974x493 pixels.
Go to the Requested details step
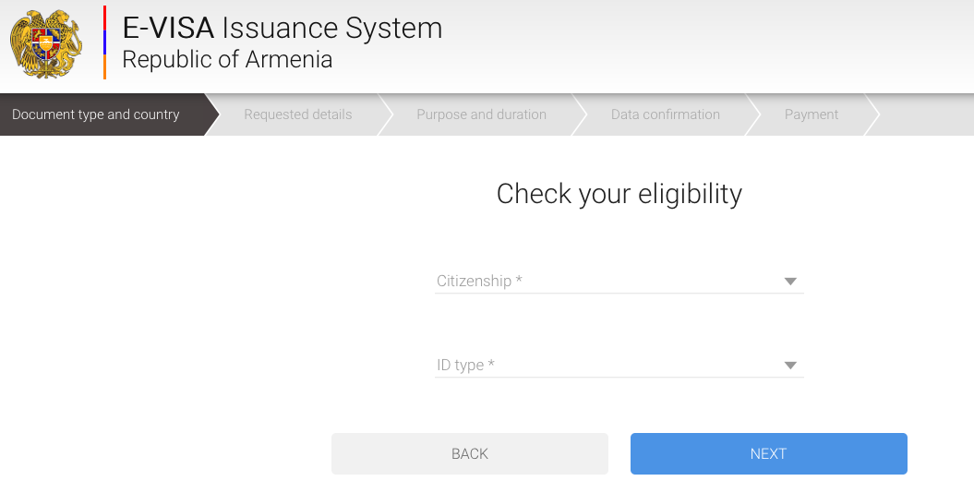(x=297, y=114)
